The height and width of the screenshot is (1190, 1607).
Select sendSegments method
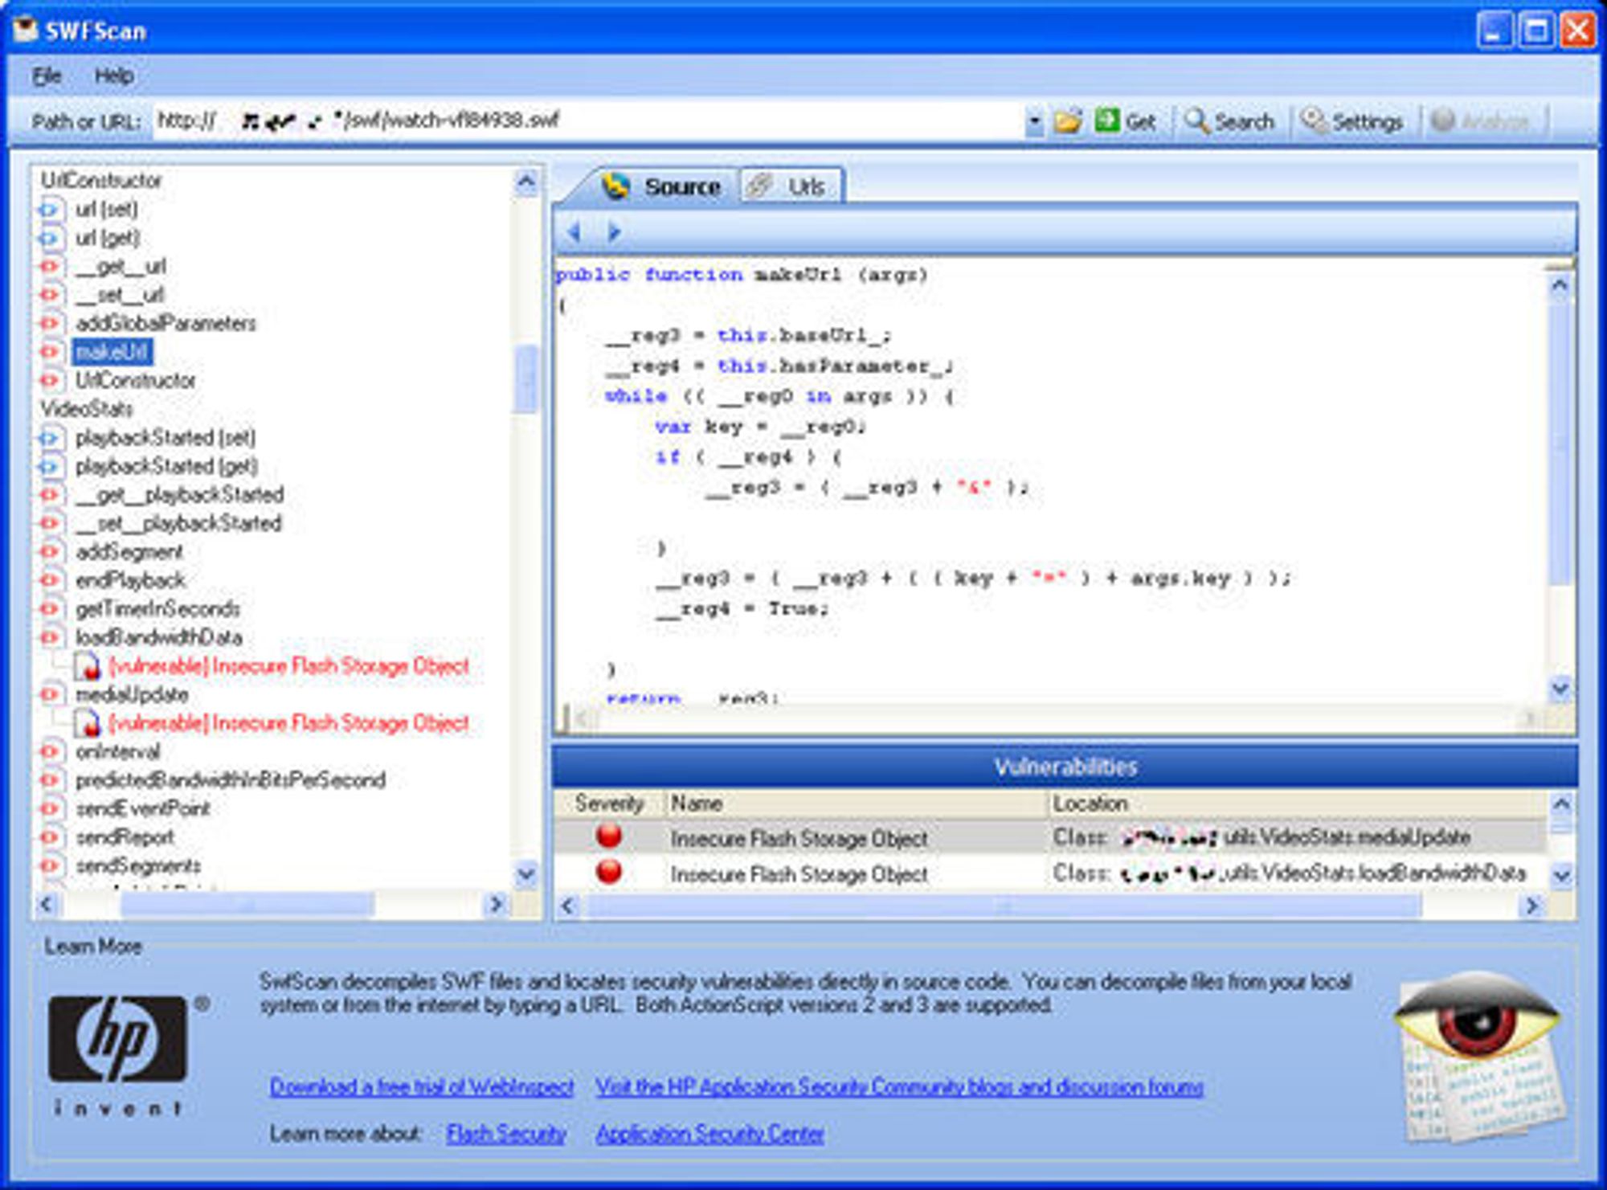[x=138, y=866]
